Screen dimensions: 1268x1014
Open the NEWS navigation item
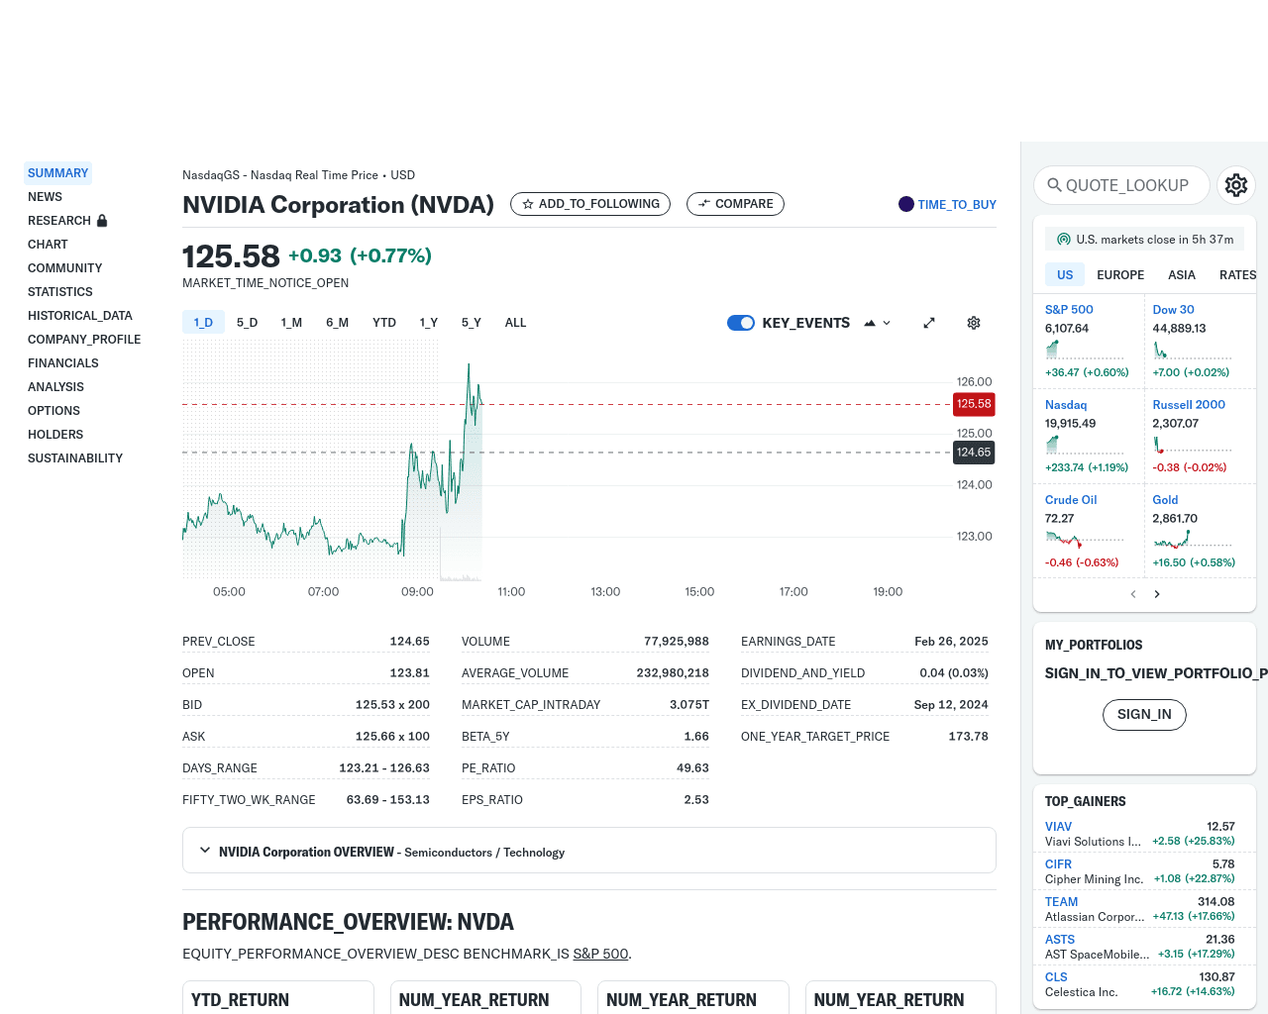point(45,197)
